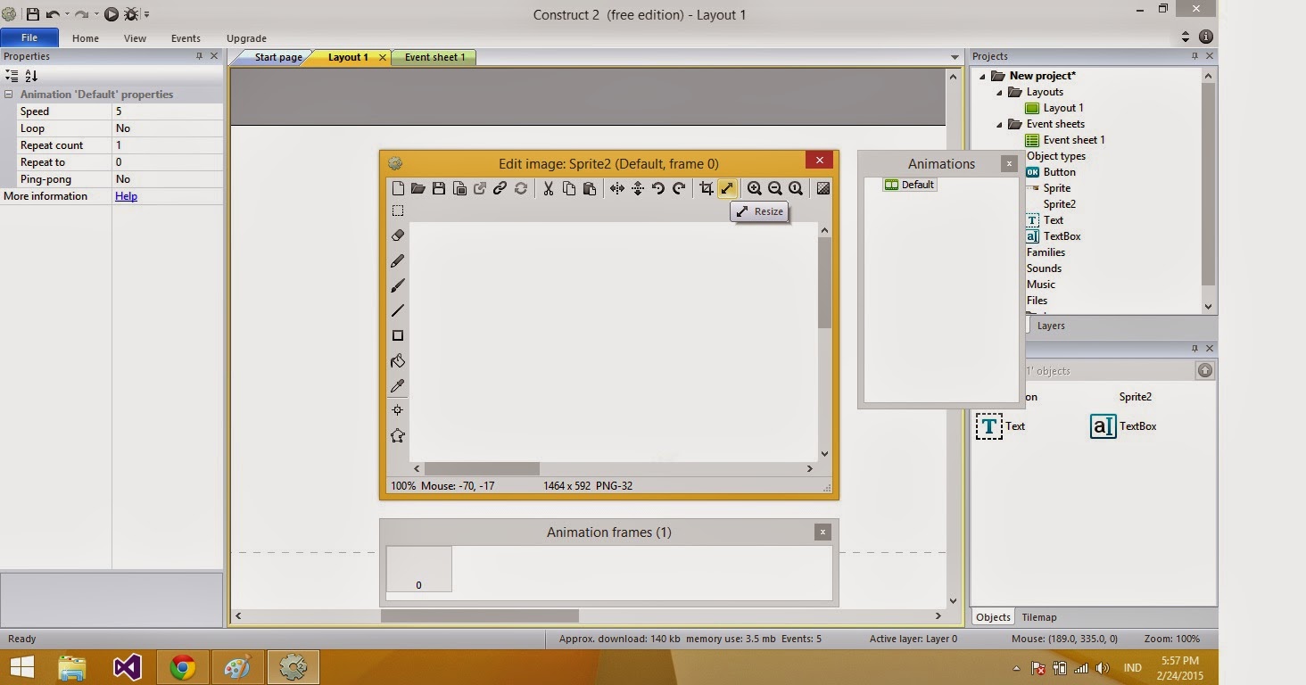Open the File menu
1306x685 pixels.
29,38
